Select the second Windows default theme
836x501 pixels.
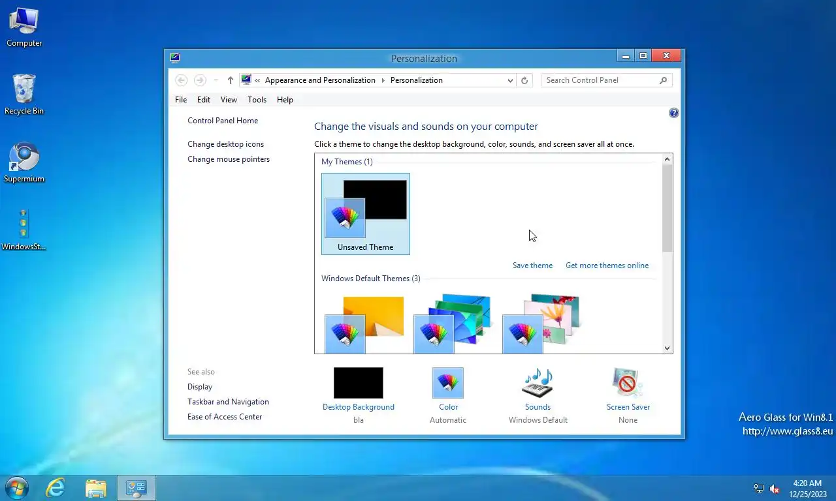(453, 324)
